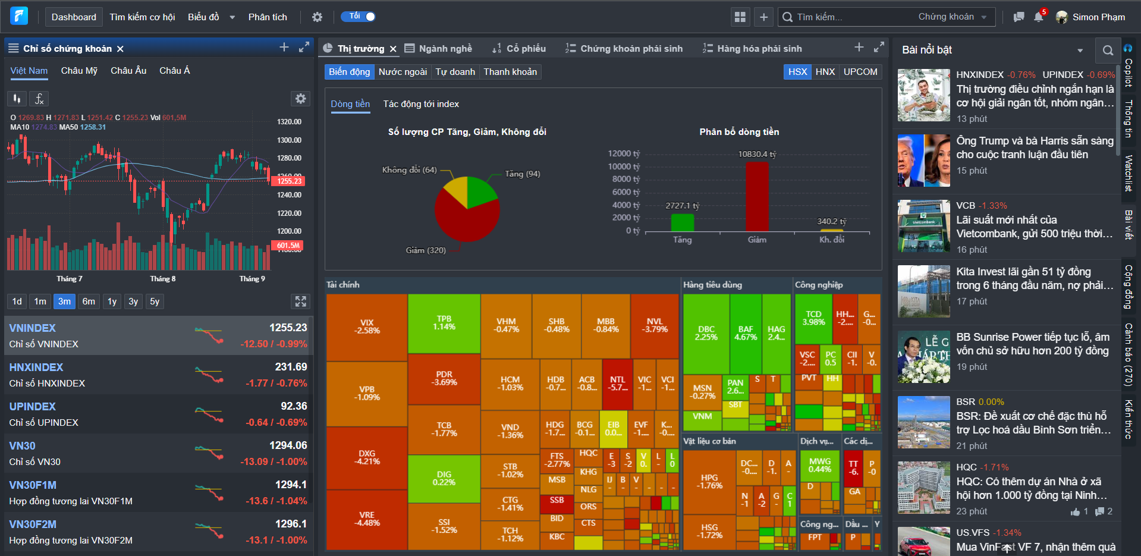Switch to the Châu Á tab
Image resolution: width=1141 pixels, height=556 pixels.
click(x=175, y=71)
